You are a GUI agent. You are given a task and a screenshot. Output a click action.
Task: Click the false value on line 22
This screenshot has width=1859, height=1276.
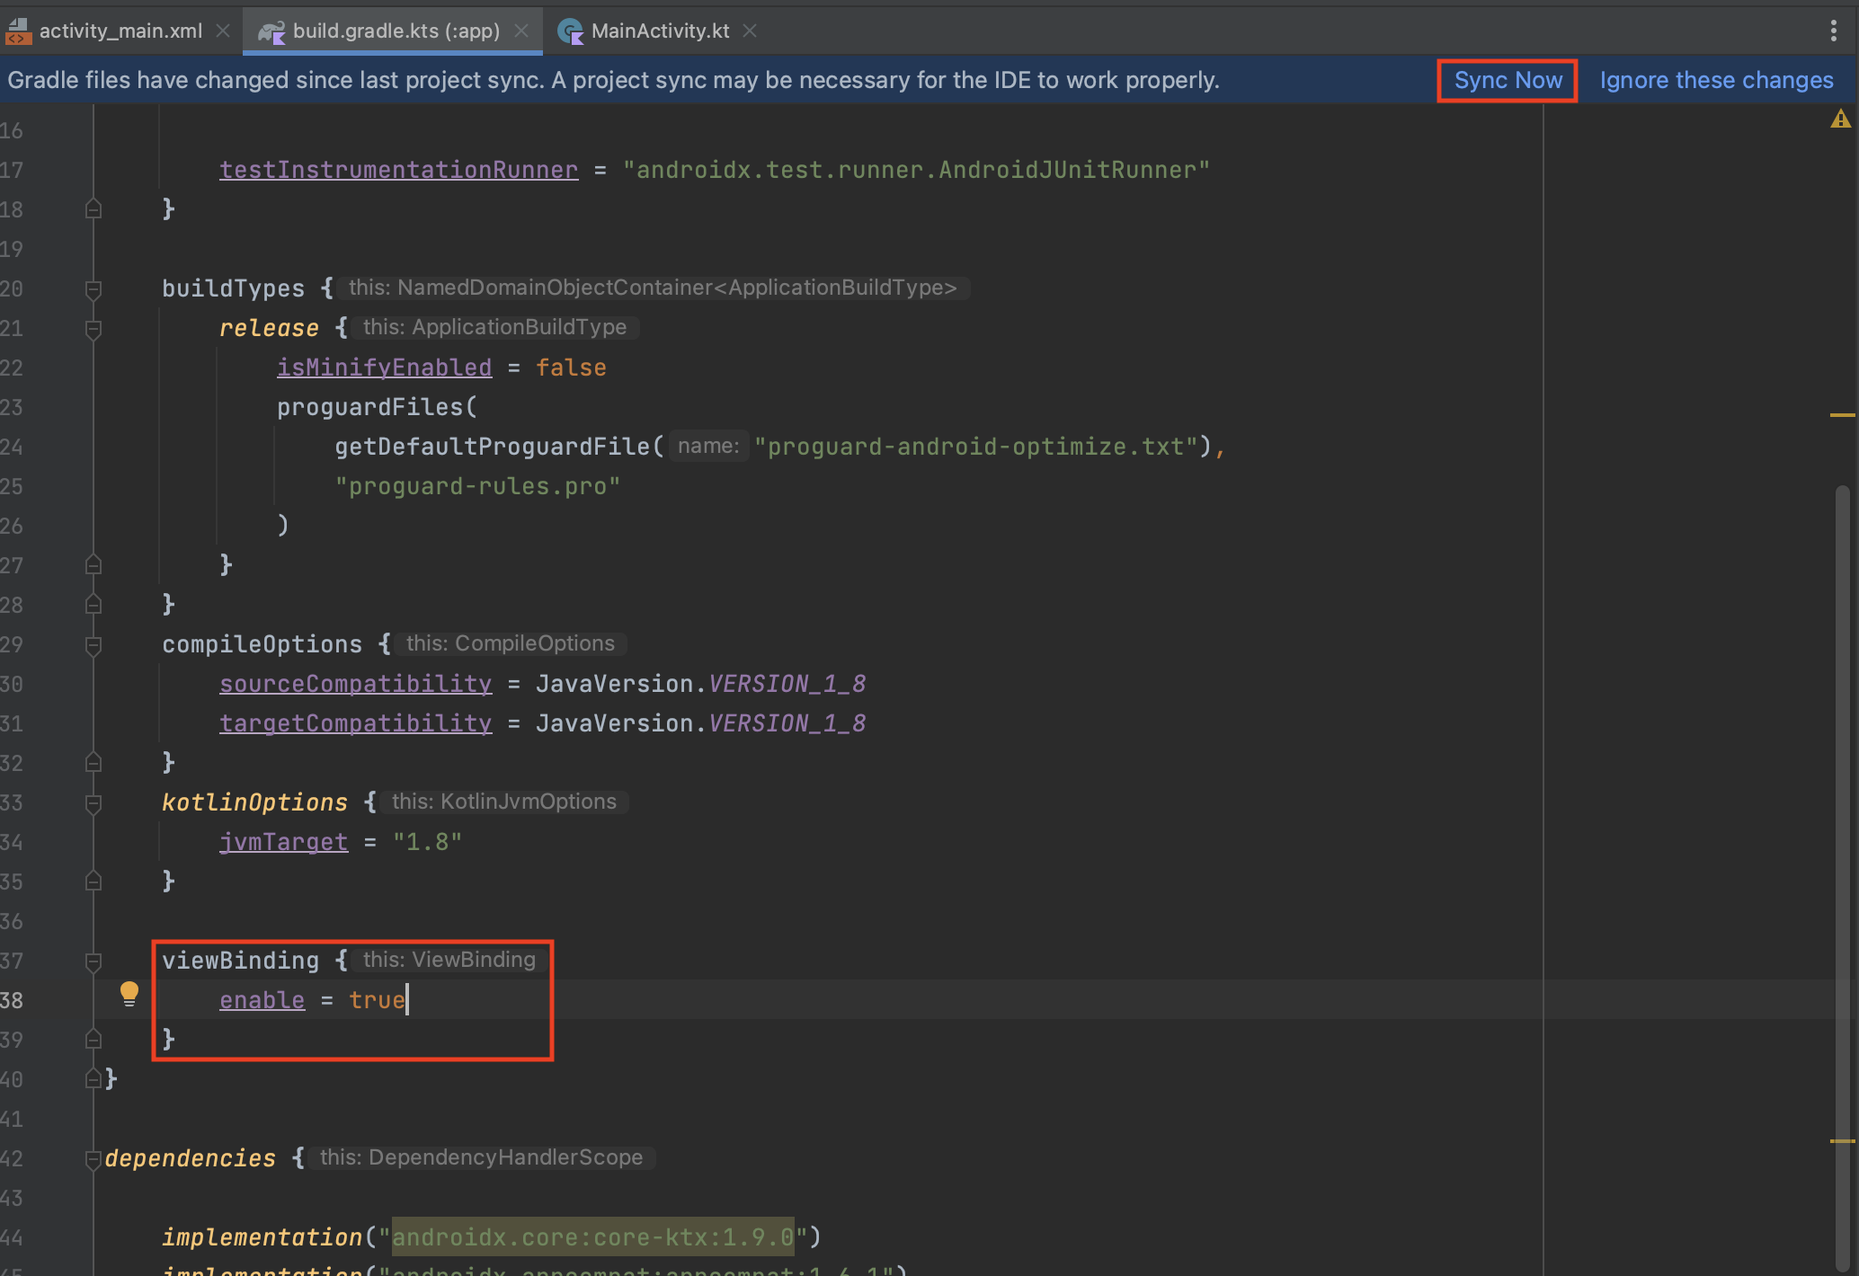(x=571, y=368)
